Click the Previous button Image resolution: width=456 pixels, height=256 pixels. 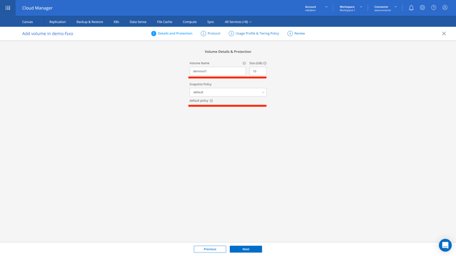(x=210, y=249)
